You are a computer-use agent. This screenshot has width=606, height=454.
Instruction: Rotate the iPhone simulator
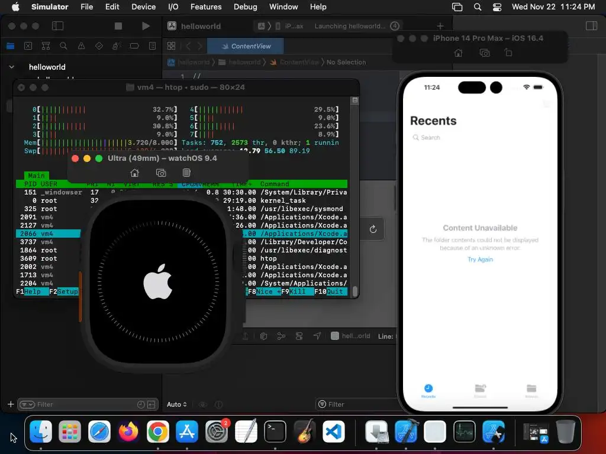[x=508, y=53]
